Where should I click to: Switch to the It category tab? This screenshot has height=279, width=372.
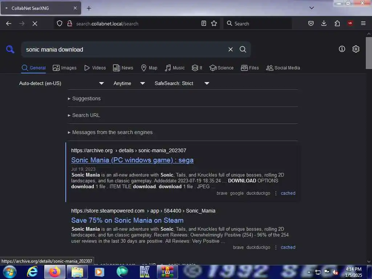coord(197,68)
